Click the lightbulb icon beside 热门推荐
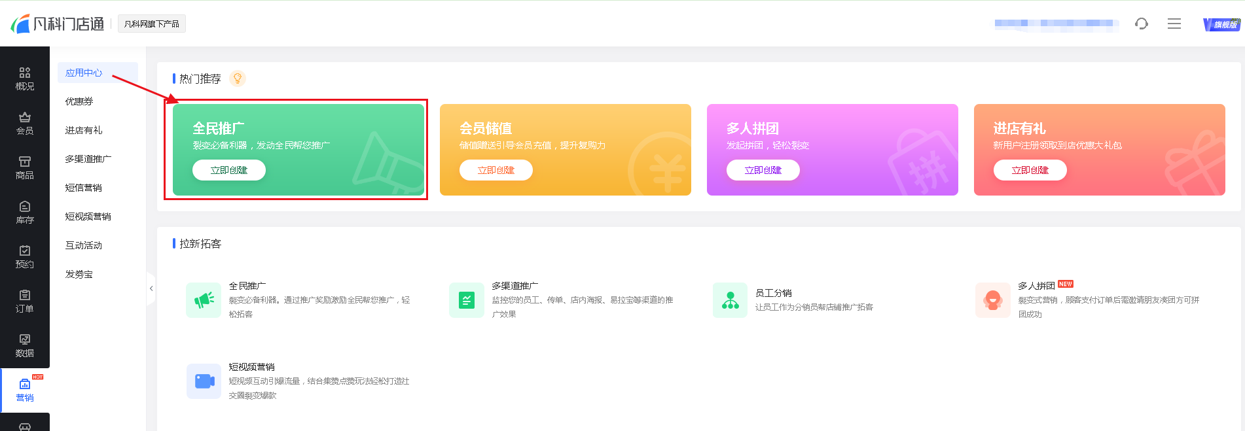 click(x=238, y=78)
